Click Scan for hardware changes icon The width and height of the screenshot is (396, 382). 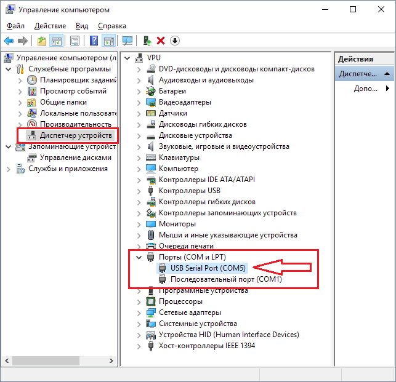coord(127,41)
